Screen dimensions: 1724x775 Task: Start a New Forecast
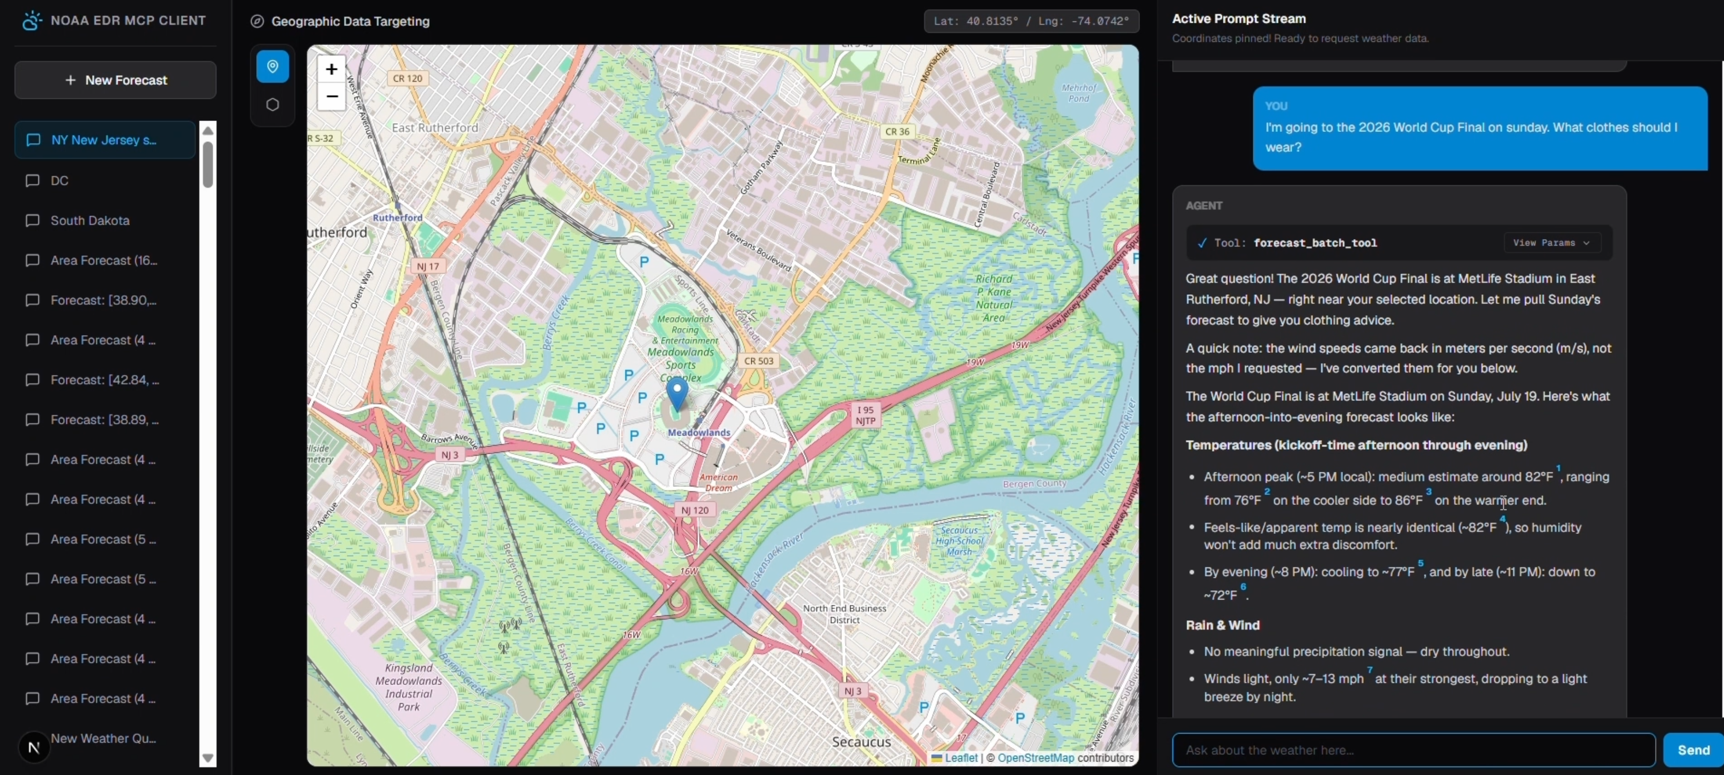[115, 80]
